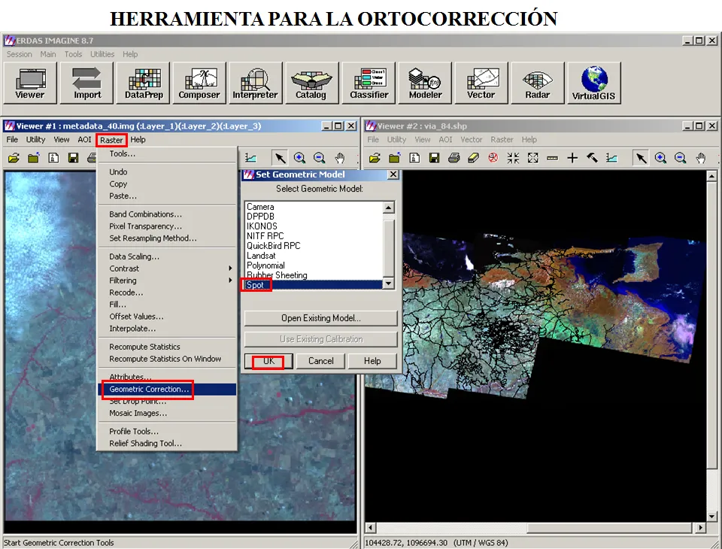Launch the Radar module

(537, 83)
